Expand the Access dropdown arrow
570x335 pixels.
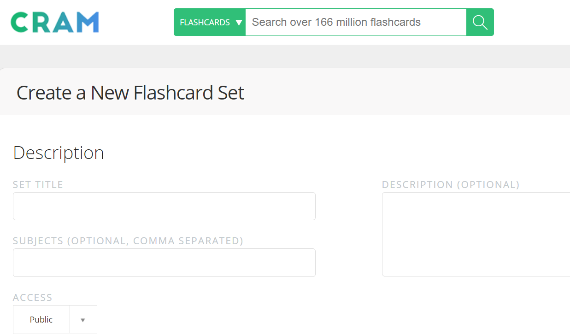[x=83, y=320]
